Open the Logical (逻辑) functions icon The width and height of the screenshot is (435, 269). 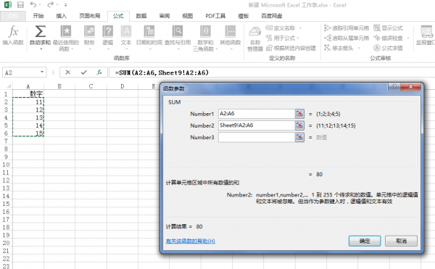[x=107, y=31]
